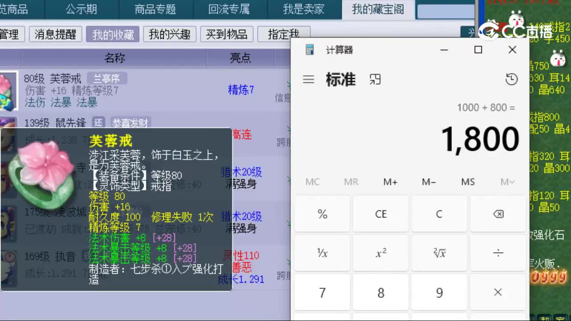Open the M memory dropdown in Calculator
Viewport: 571px width, 321px height.
(x=507, y=182)
